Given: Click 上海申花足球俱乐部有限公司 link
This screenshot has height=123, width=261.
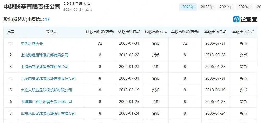Looking at the screenshot, I should point(45,67).
